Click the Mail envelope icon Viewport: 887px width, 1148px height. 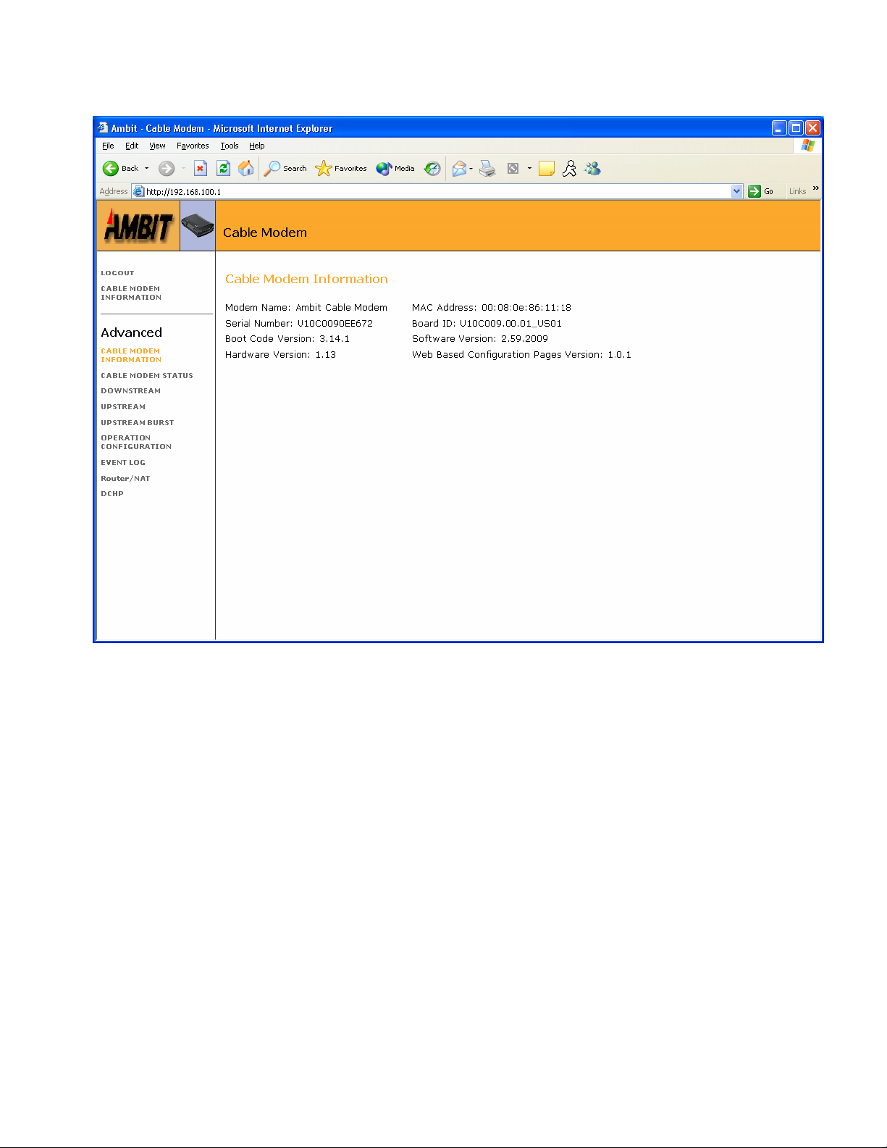(459, 169)
